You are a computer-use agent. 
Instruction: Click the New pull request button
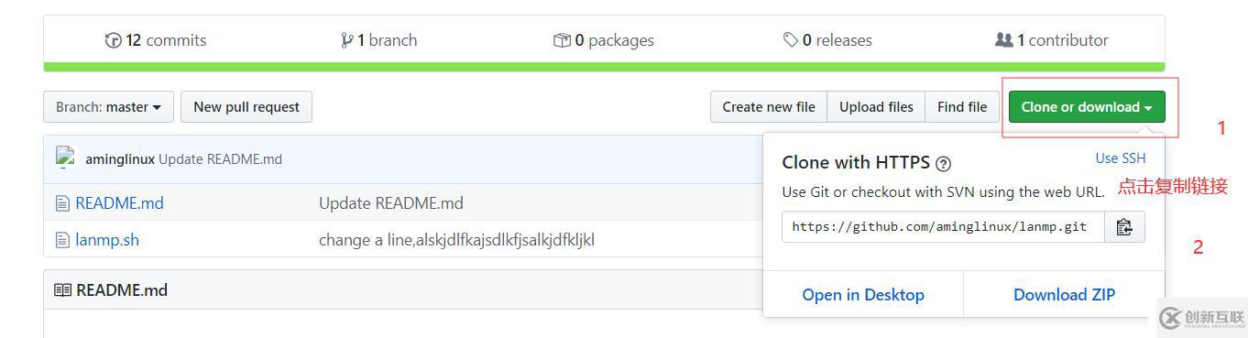(246, 107)
